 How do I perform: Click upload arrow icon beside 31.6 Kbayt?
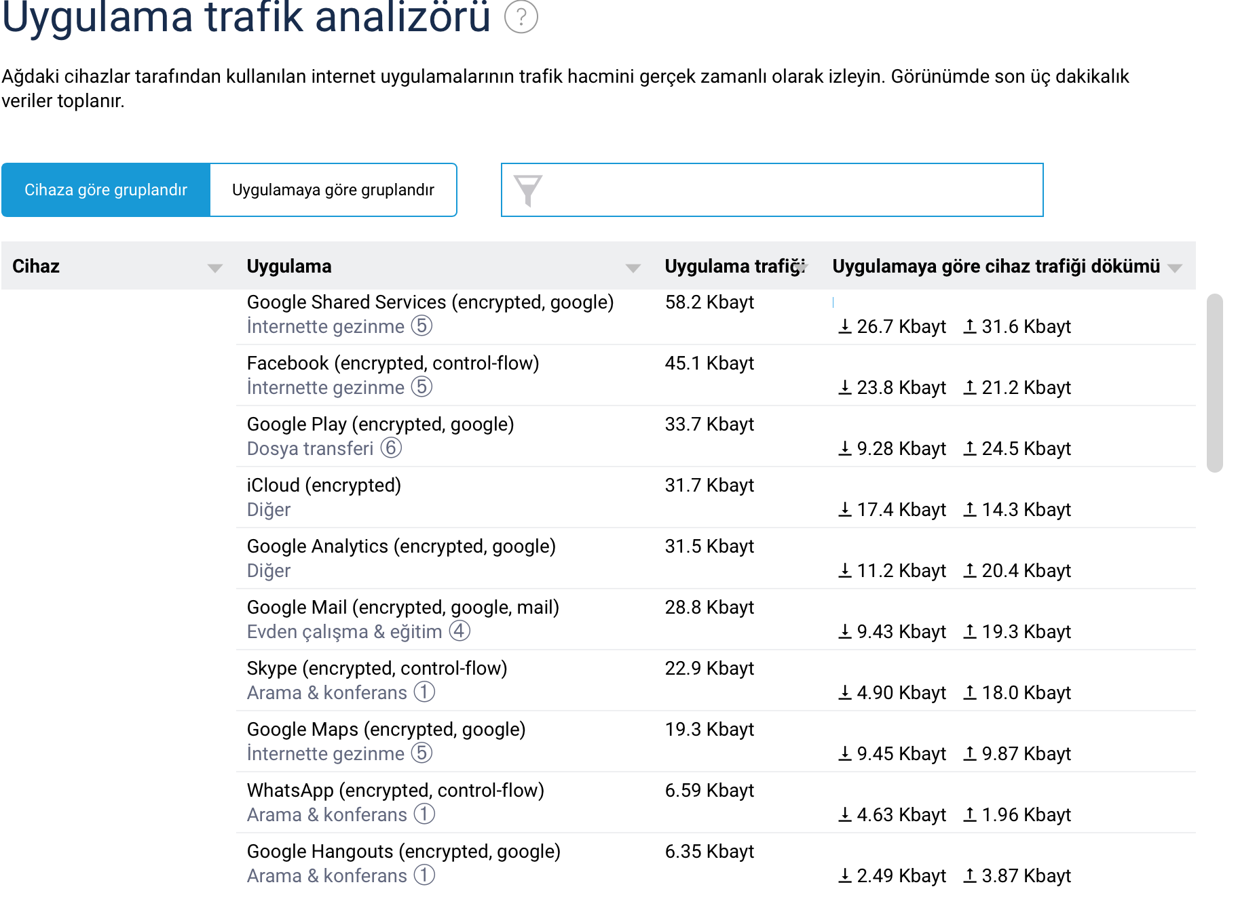(970, 326)
